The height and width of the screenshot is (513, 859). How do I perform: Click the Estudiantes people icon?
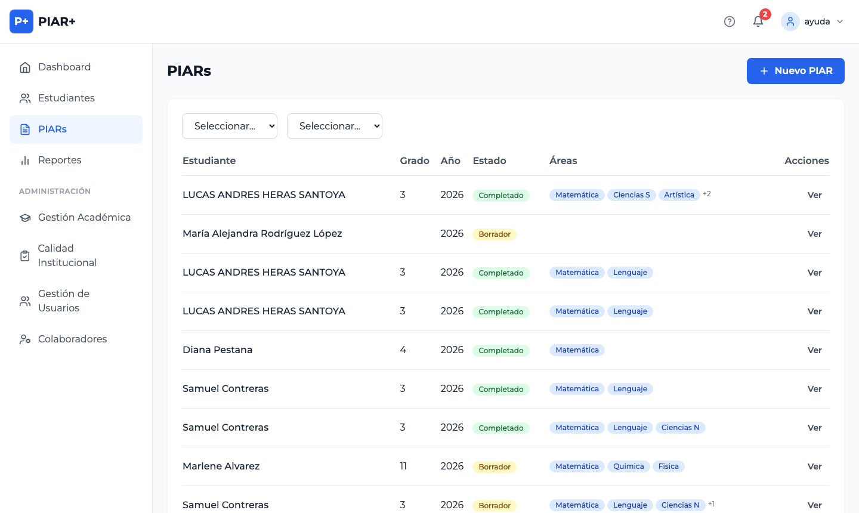(x=25, y=98)
